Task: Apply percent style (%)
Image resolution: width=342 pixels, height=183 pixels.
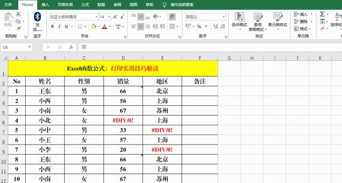Action: (x=199, y=27)
